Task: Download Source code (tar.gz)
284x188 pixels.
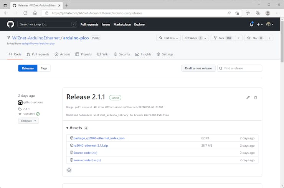Action: click(x=87, y=160)
